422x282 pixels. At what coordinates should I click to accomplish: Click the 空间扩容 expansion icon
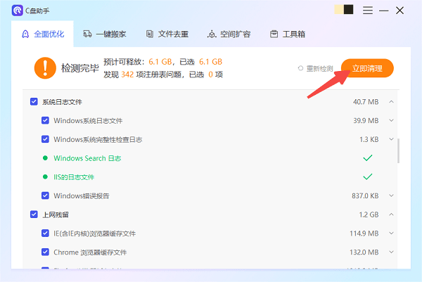[x=212, y=34]
